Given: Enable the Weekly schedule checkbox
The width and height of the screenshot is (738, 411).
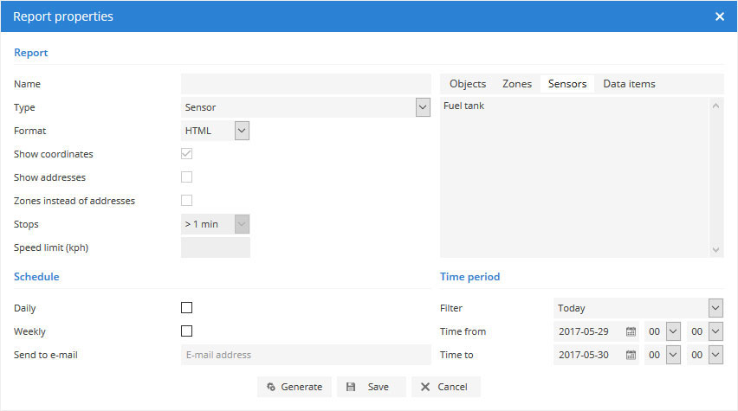Looking at the screenshot, I should tap(186, 331).
